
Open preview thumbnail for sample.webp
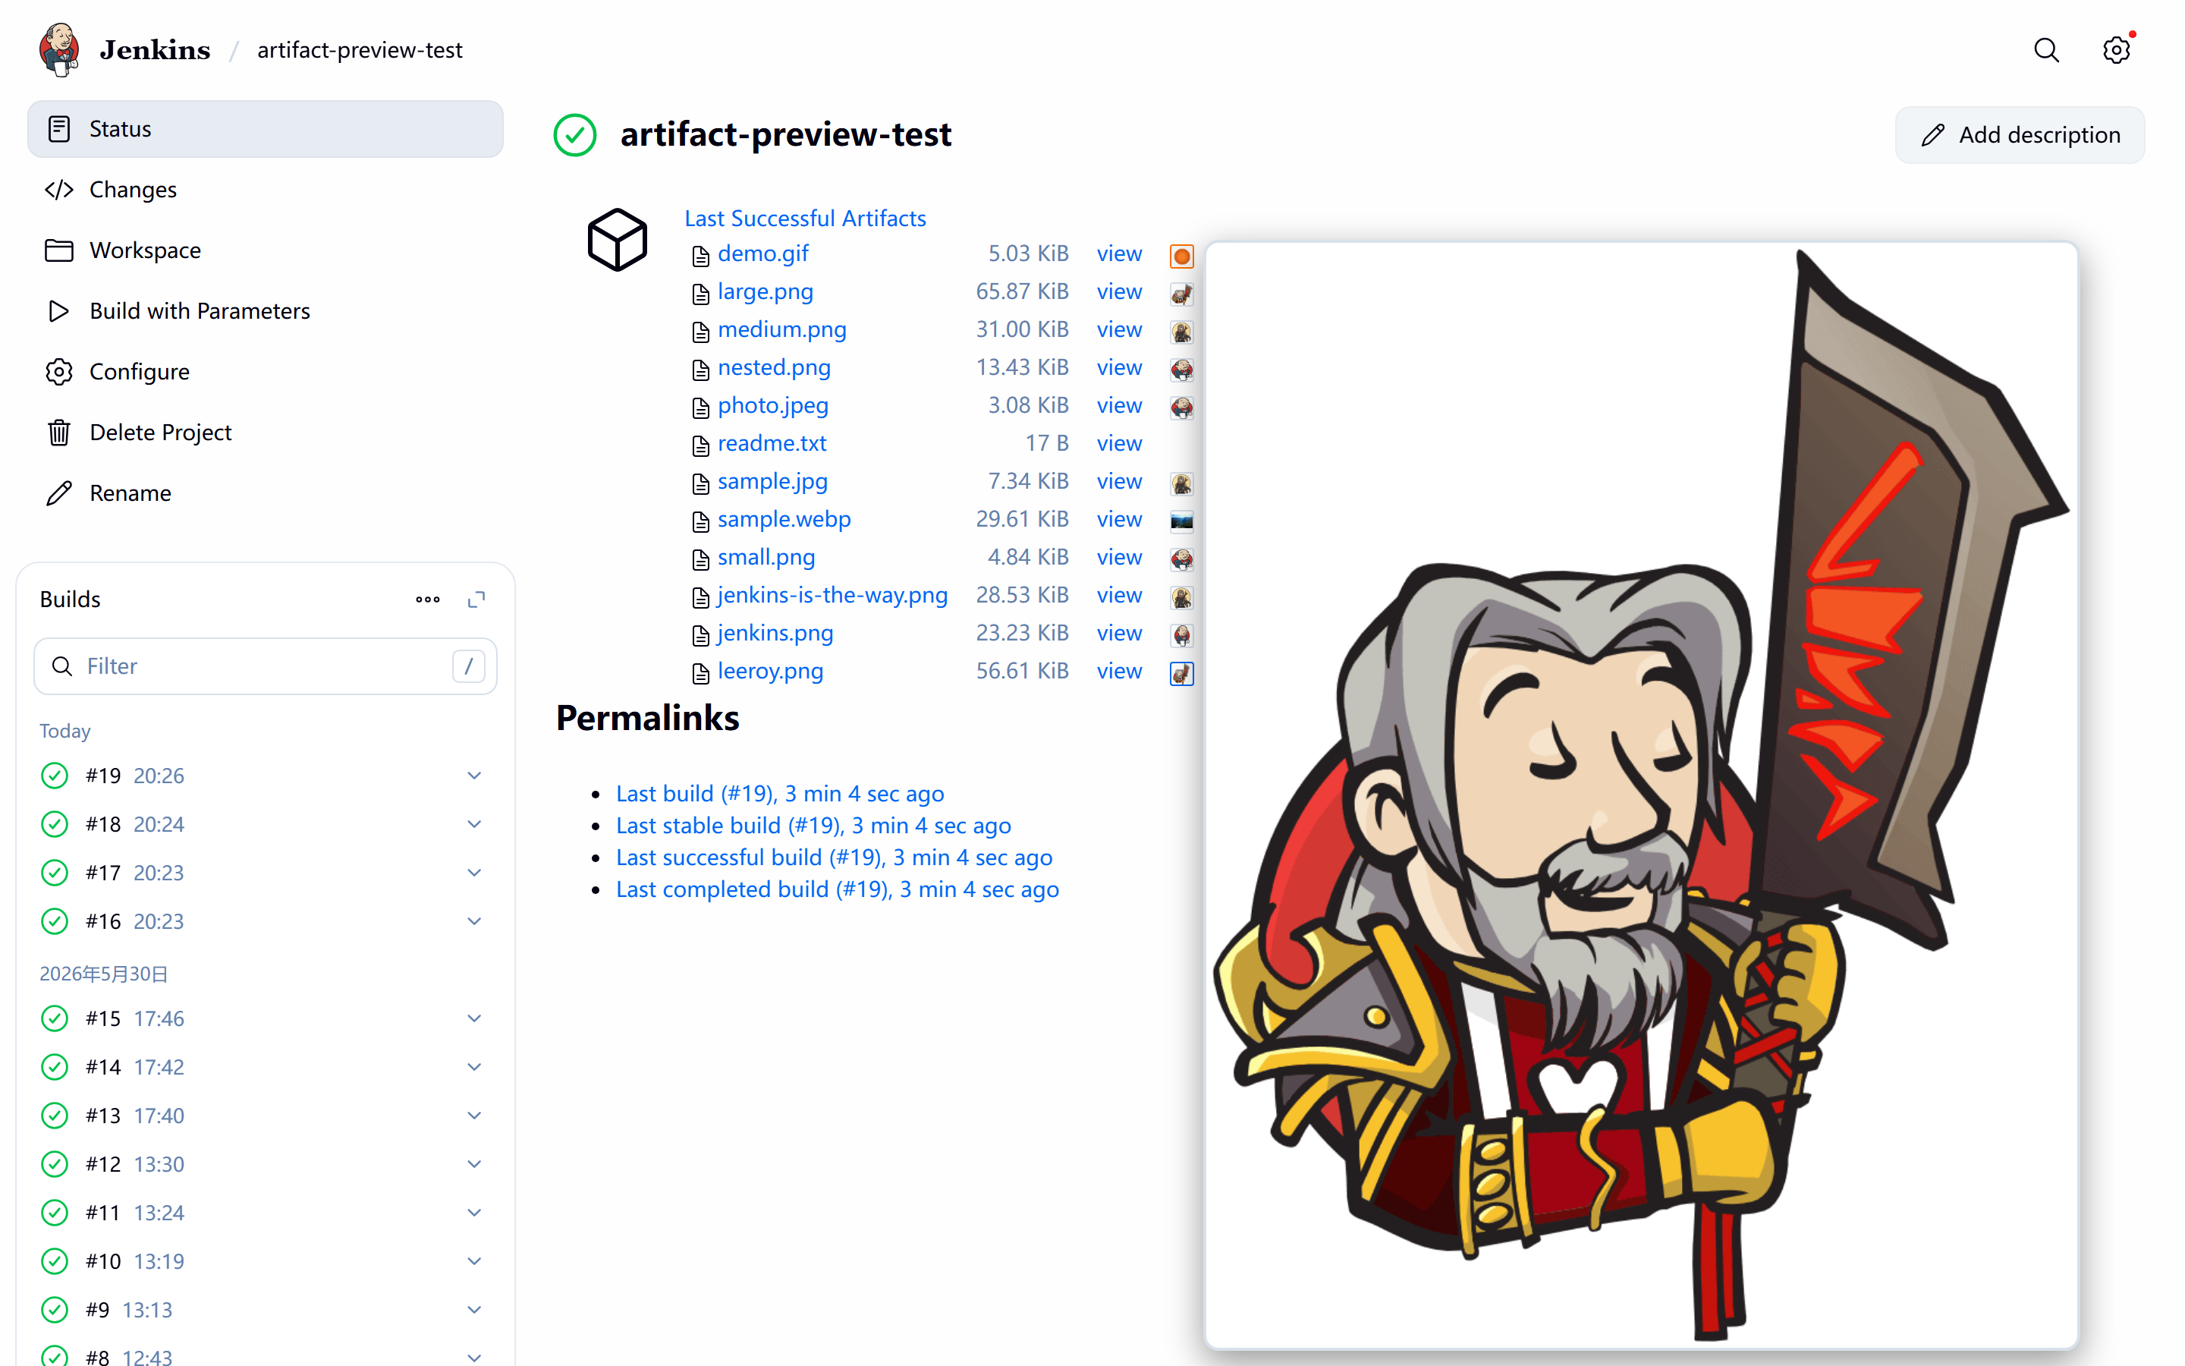pos(1182,521)
